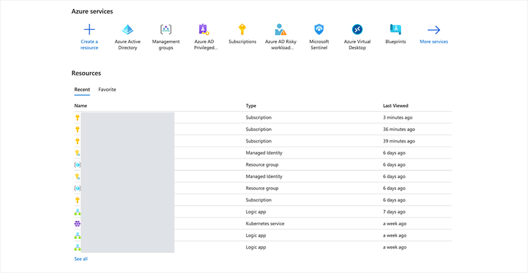Open Azure Active Directory service icon

tap(128, 29)
